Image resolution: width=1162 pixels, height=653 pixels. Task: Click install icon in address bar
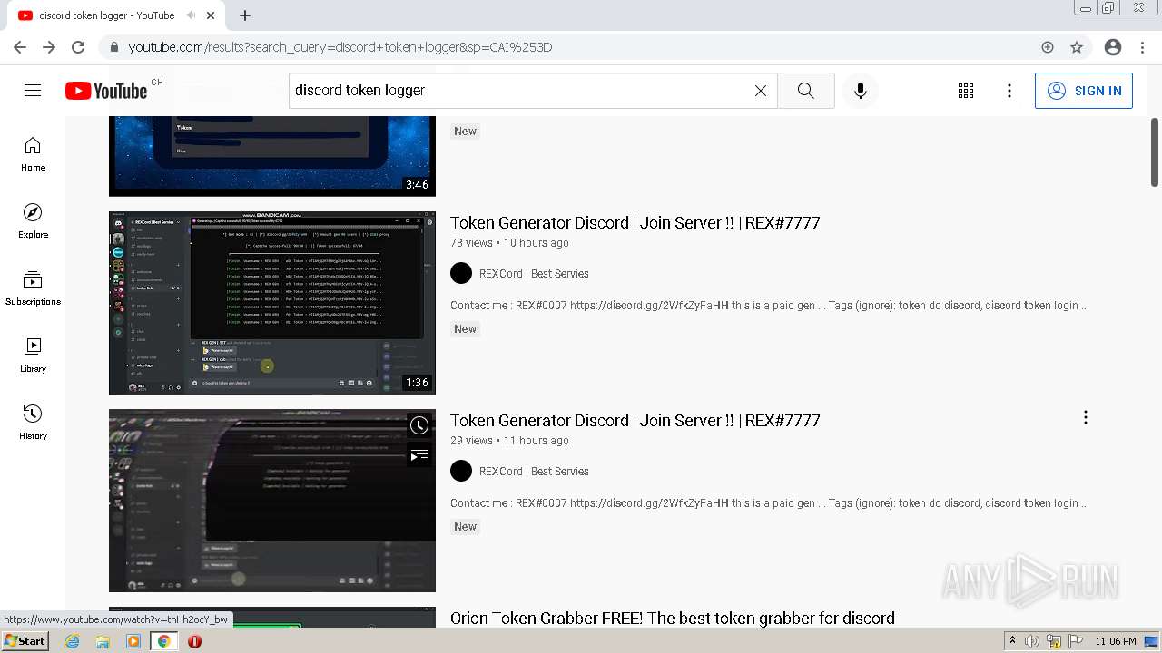click(1048, 47)
